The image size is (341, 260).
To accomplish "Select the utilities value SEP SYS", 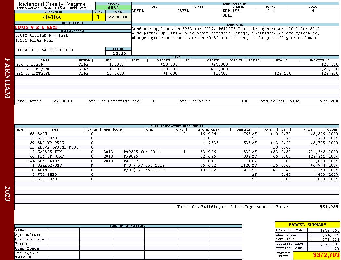I will click(231, 11).
